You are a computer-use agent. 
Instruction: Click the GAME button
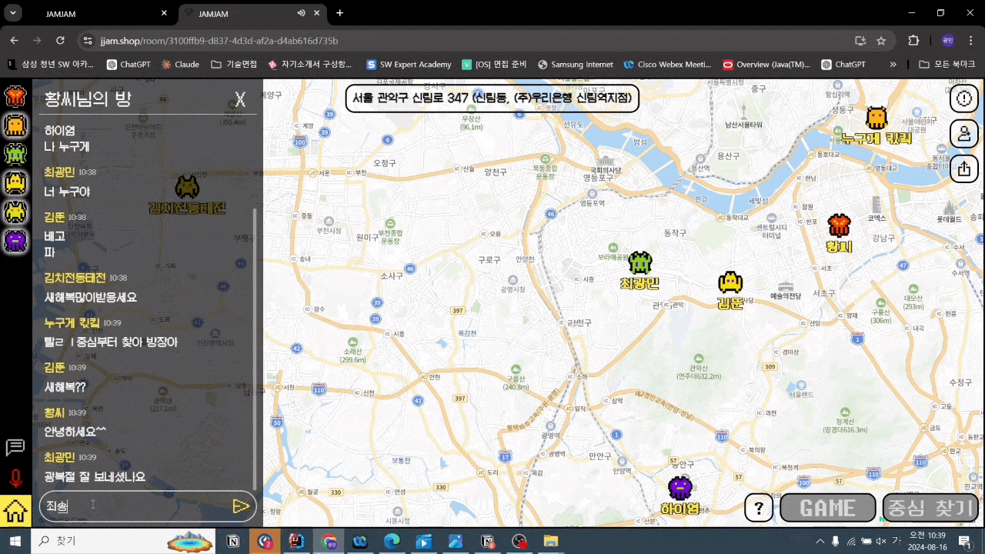pyautogui.click(x=828, y=508)
